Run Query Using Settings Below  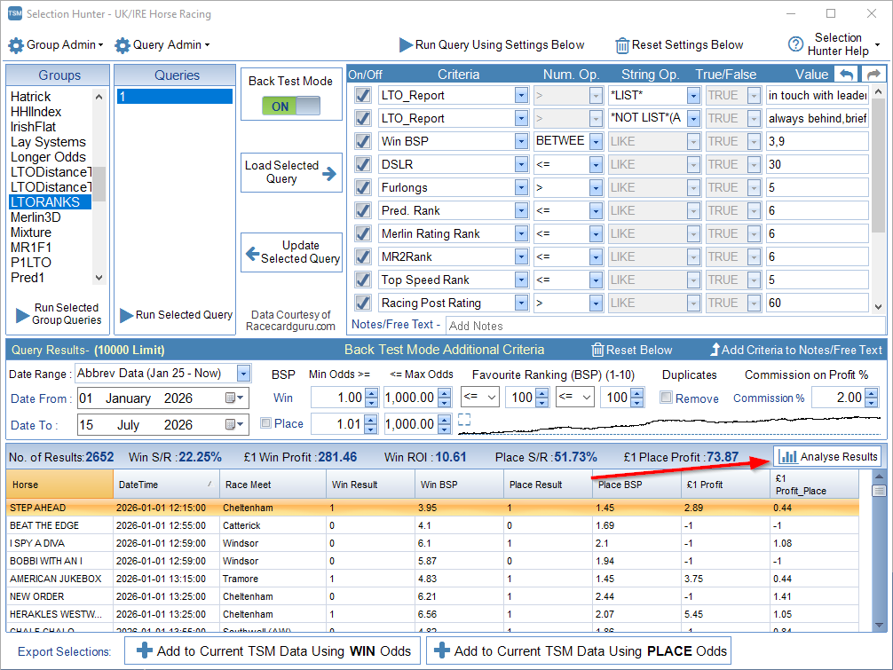(x=492, y=45)
